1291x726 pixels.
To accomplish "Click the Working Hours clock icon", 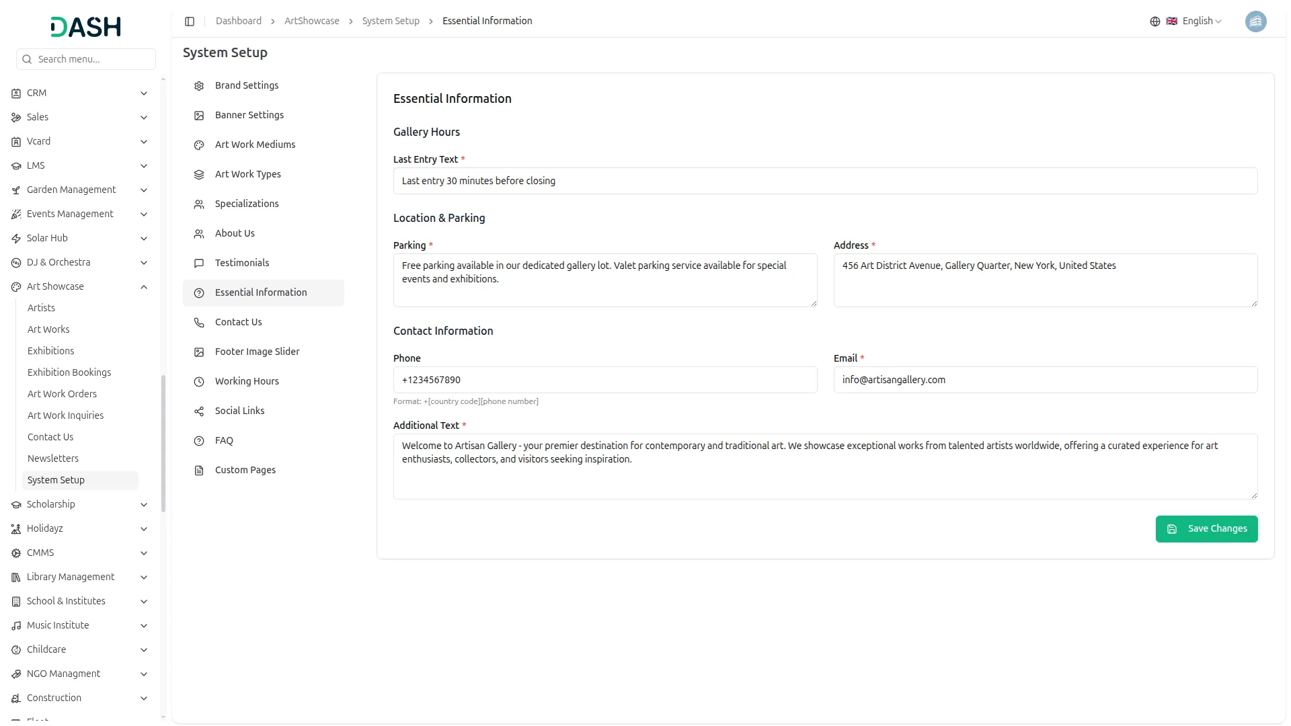I will 199,382.
